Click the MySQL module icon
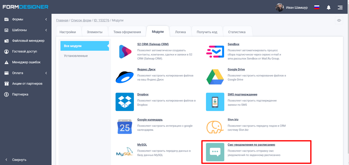349x165 pixels. (125, 152)
